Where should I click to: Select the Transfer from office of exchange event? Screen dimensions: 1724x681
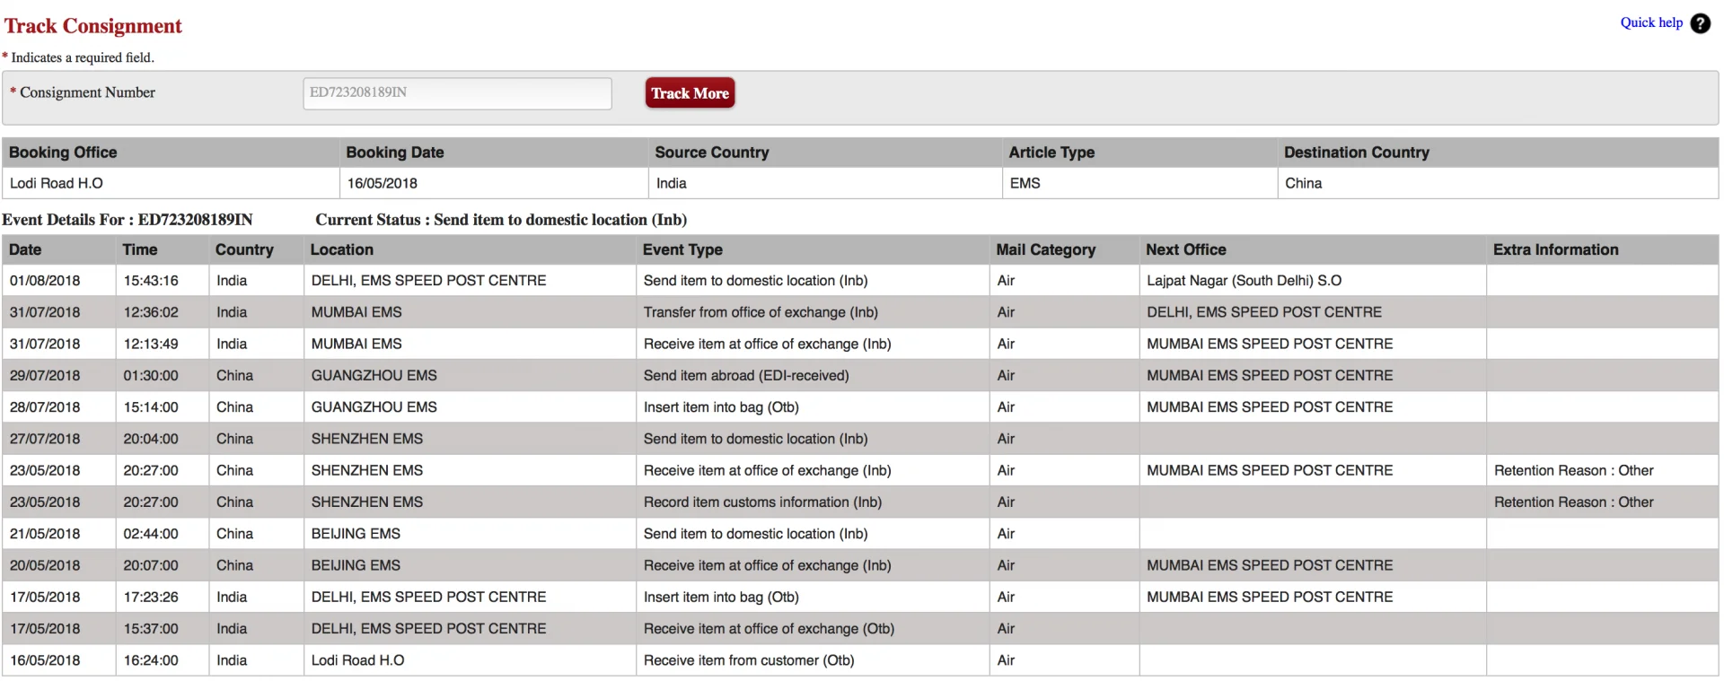point(761,312)
